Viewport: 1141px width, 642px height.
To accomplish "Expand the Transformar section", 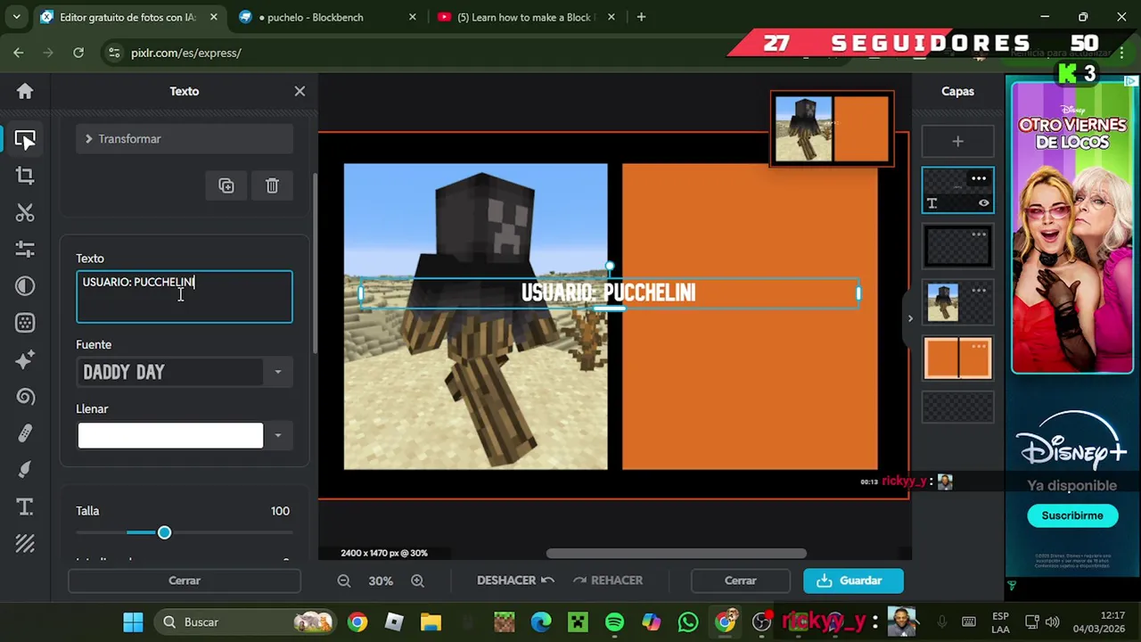I will click(185, 139).
